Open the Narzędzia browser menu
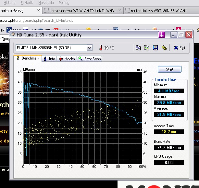The height and width of the screenshot is (188, 199). coord(46,3)
